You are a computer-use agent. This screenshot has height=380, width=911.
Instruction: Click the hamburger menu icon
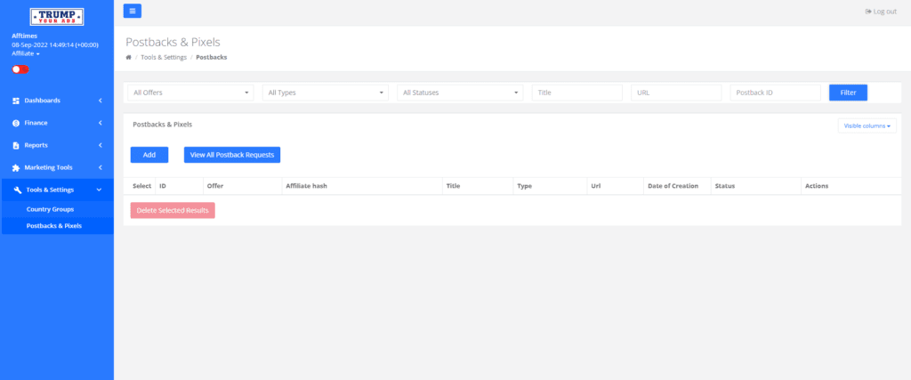[132, 11]
